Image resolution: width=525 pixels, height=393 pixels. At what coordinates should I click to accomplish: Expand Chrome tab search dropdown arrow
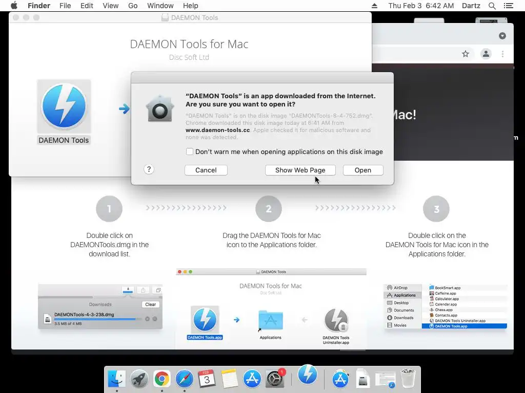click(502, 36)
